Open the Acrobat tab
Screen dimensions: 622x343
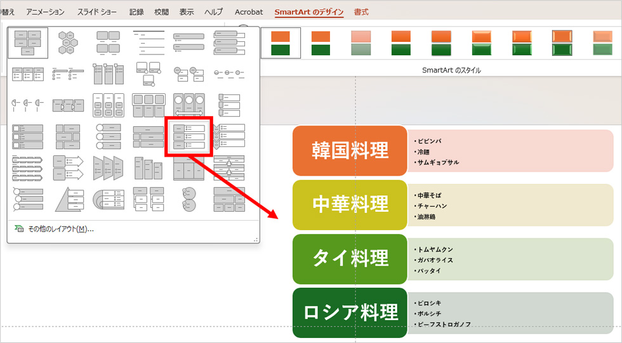(249, 12)
